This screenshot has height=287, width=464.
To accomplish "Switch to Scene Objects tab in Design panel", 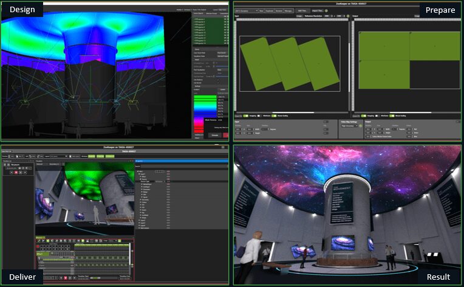I will (199, 13).
